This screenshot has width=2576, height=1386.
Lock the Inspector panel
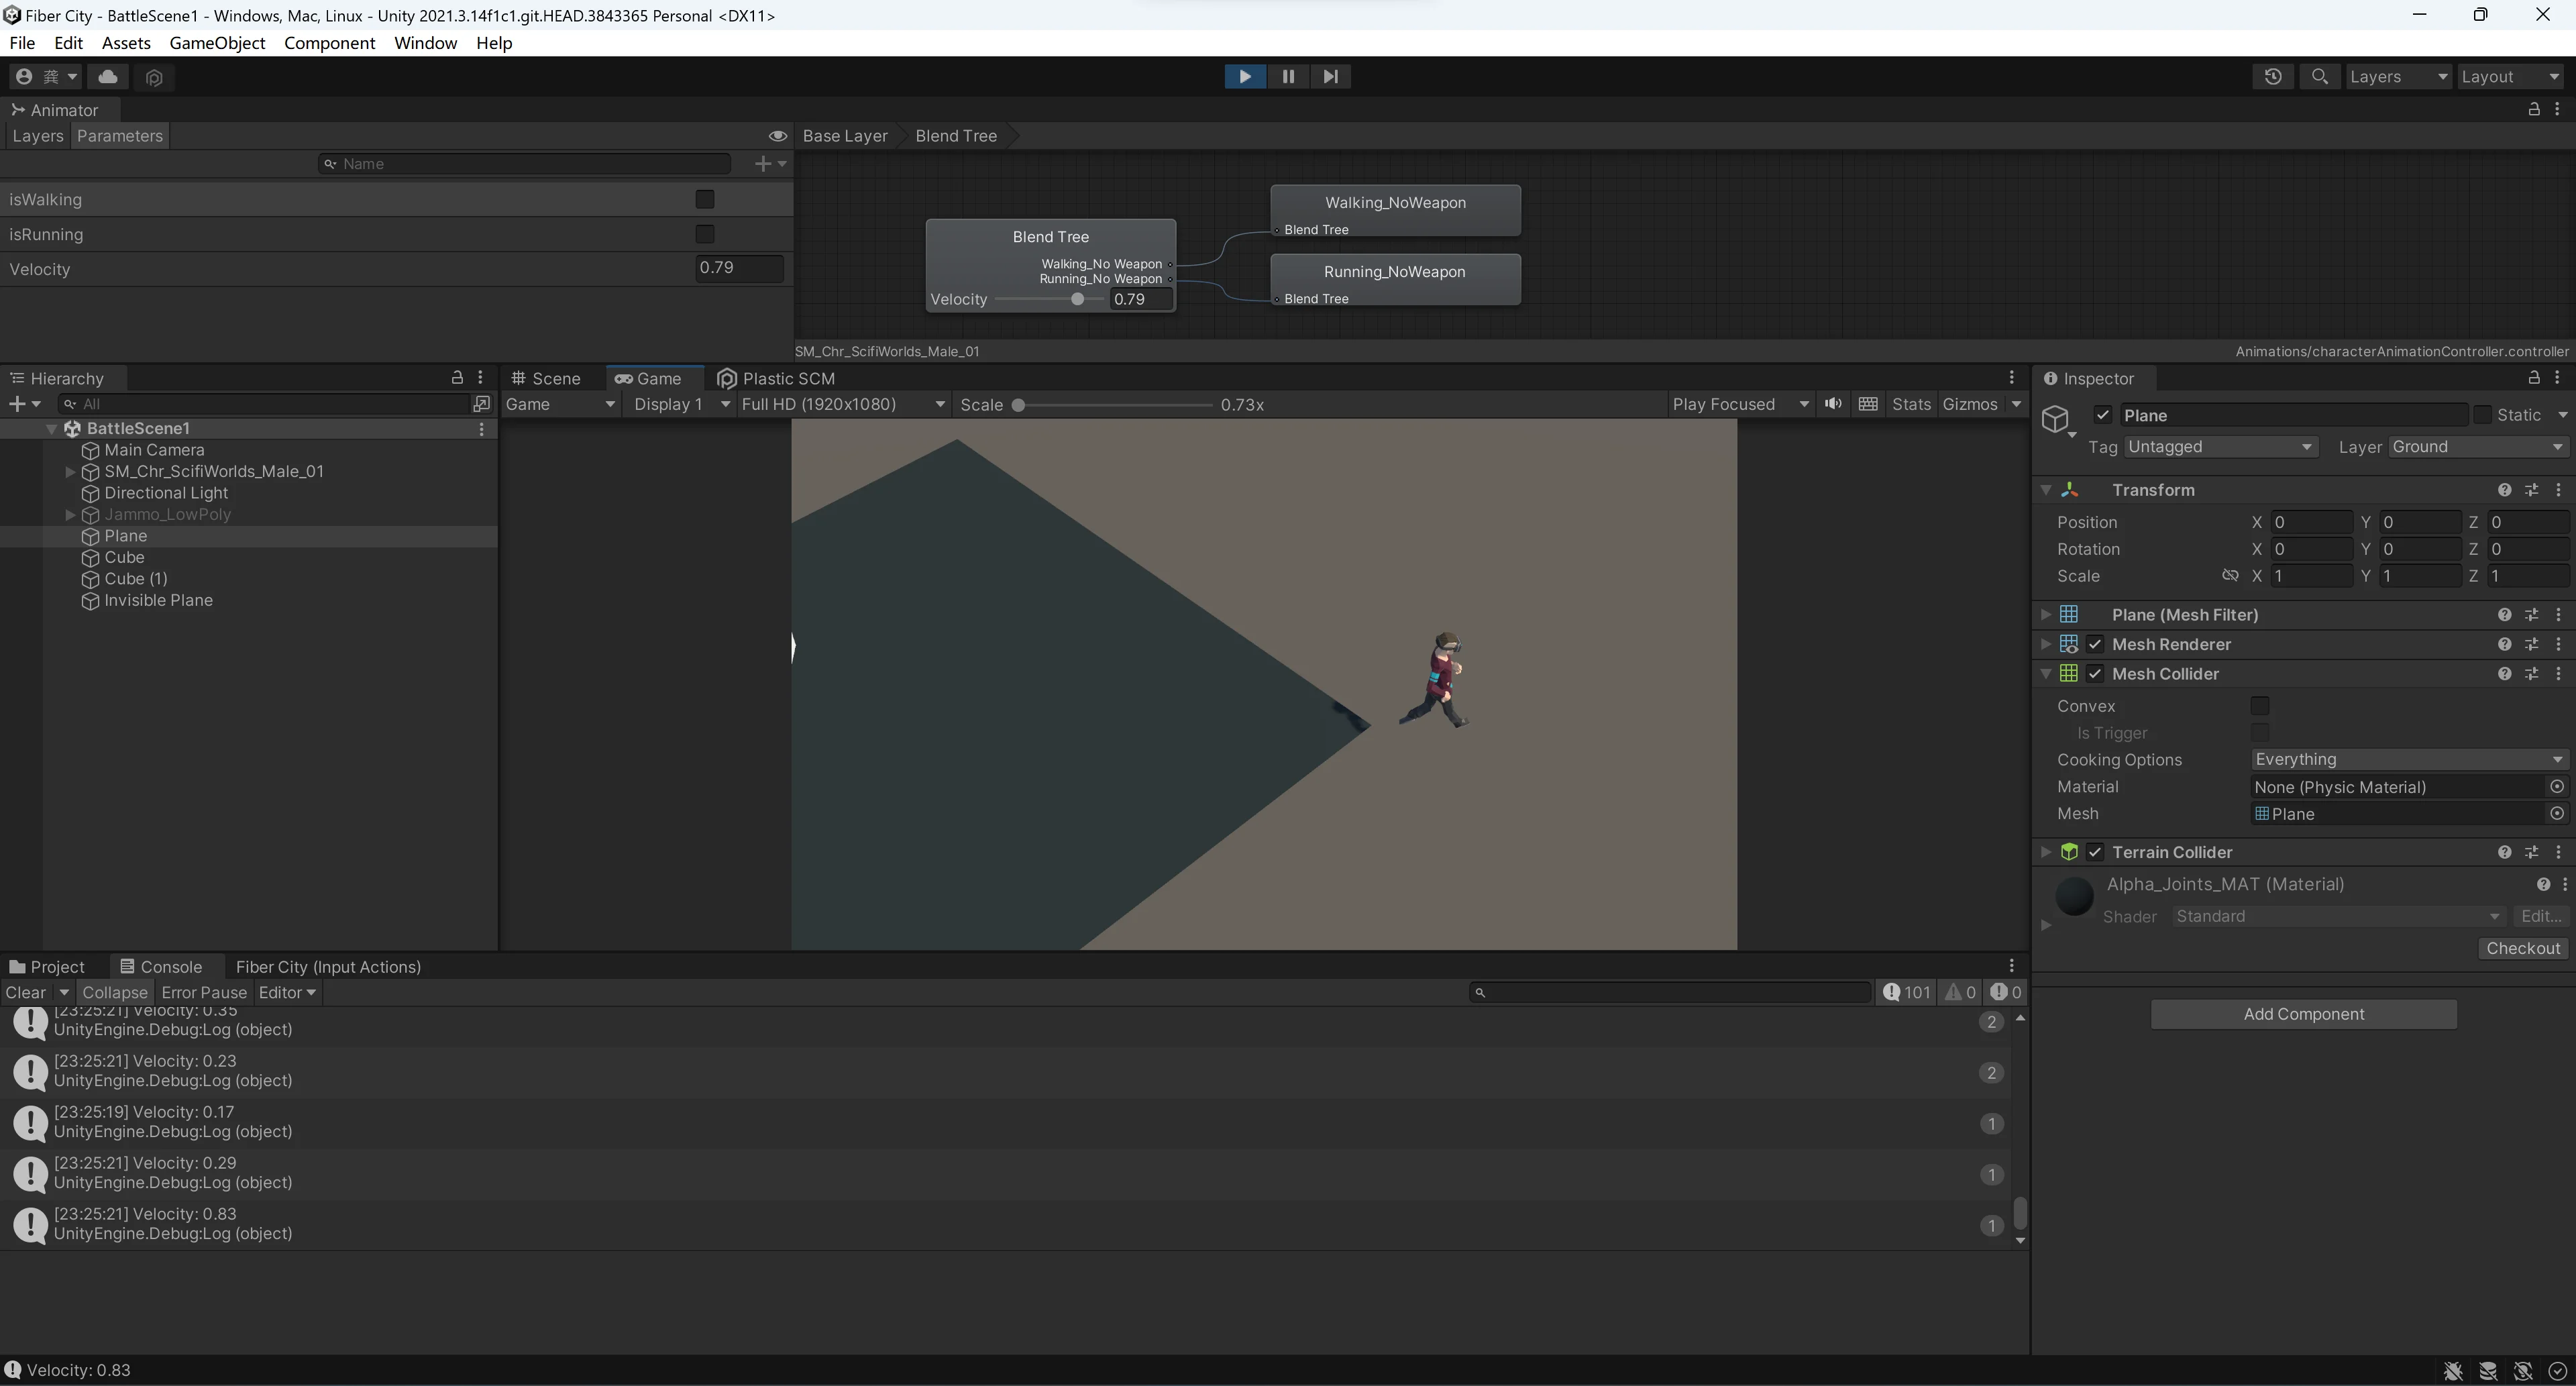tap(2533, 377)
